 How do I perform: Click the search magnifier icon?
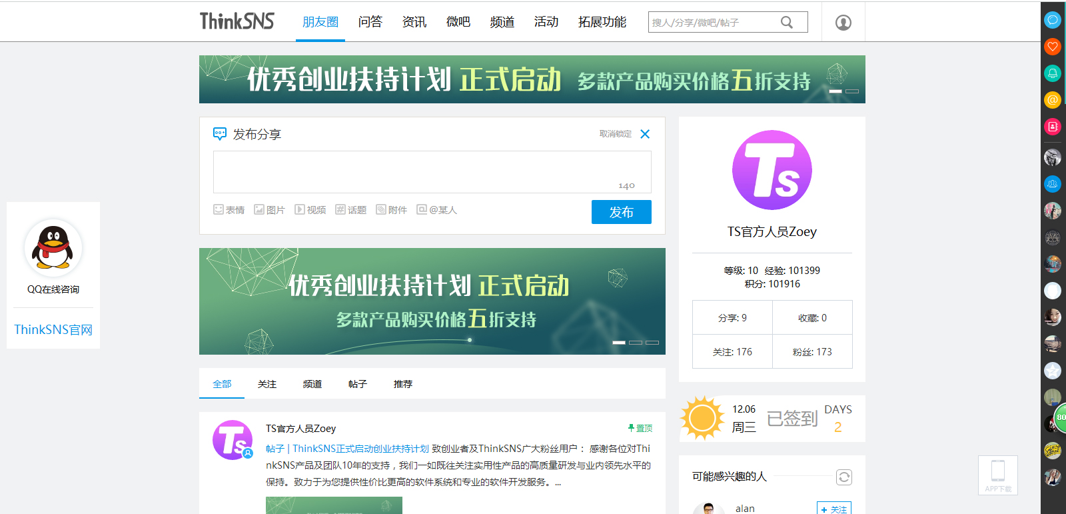click(787, 22)
